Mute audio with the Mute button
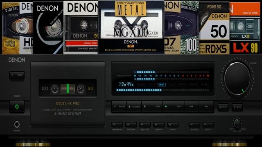Image resolution: width=262 pixels, height=147 pixels. click(x=237, y=107)
